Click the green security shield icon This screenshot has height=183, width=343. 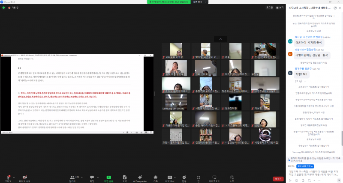3,7
